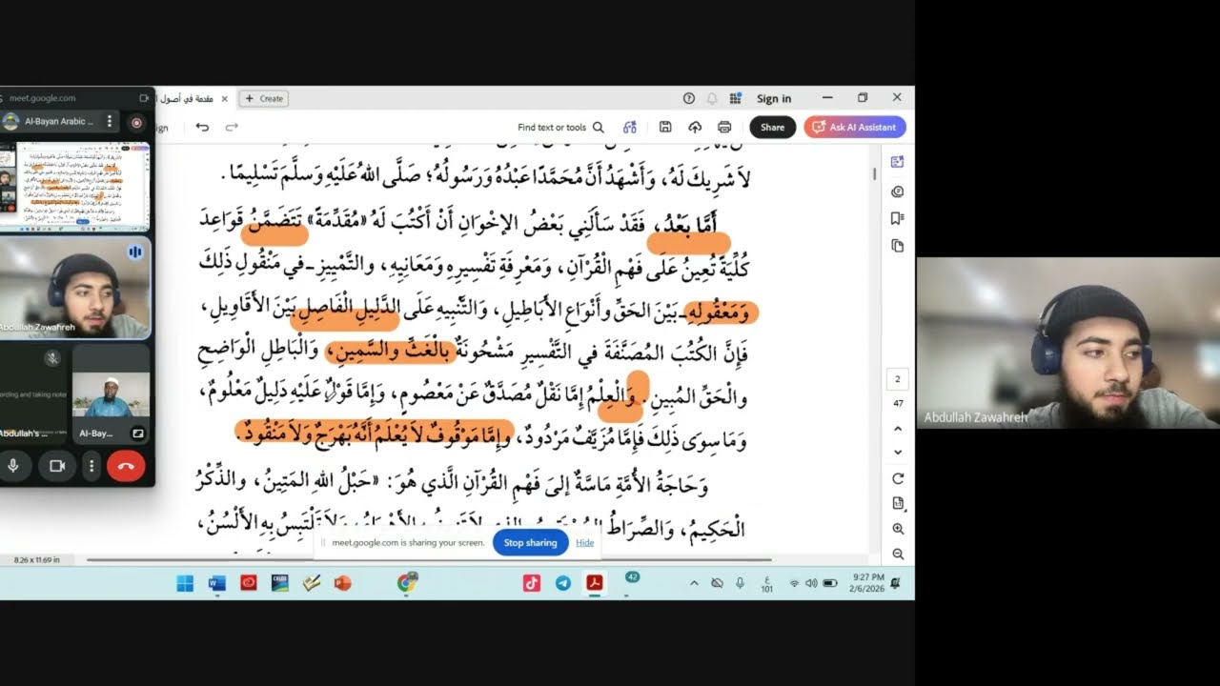Click Ask AI Assistant button

pyautogui.click(x=855, y=127)
